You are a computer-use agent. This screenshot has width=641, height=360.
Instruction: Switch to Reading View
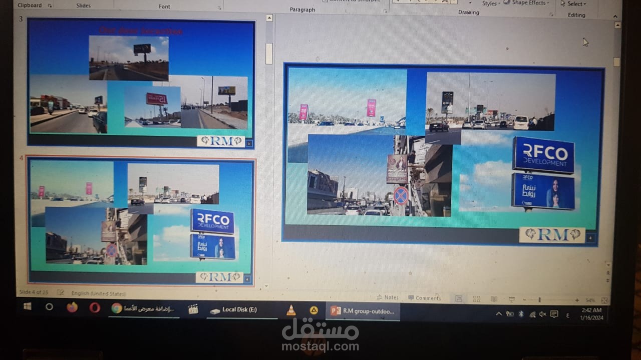pos(494,299)
